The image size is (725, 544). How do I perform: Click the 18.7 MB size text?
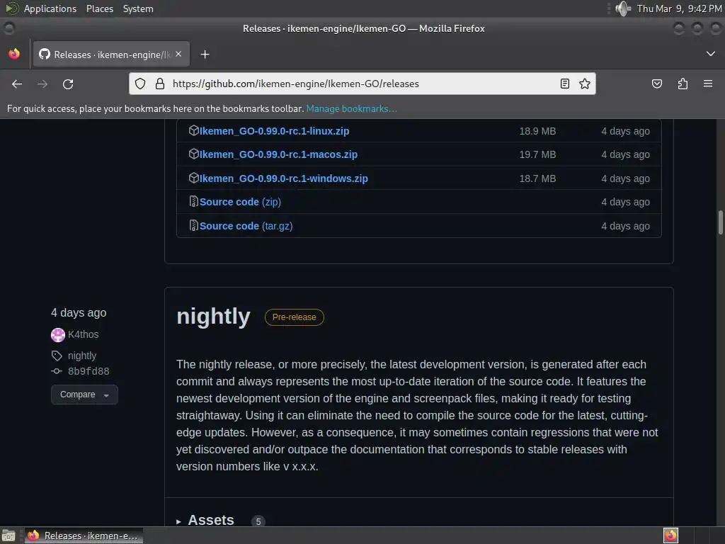[x=537, y=178]
